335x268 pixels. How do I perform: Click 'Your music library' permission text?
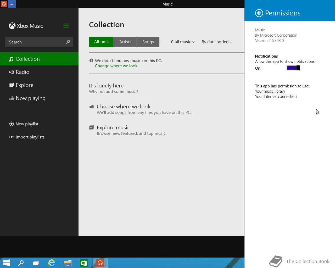[x=270, y=91]
